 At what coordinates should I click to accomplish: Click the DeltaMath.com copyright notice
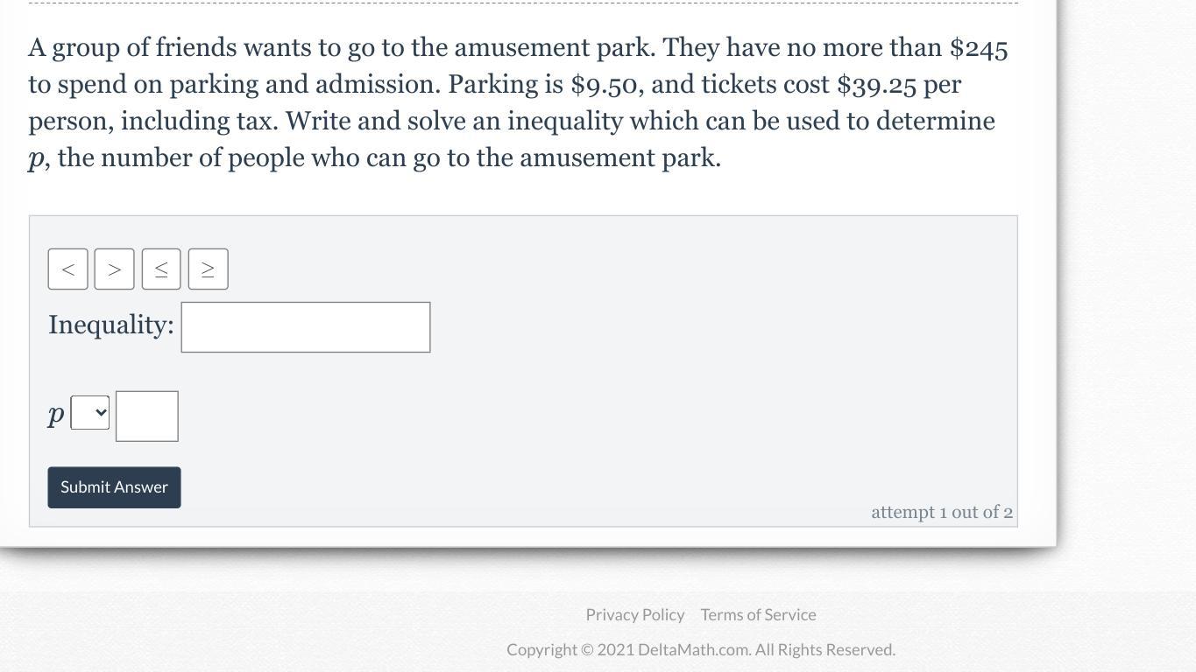point(701,650)
